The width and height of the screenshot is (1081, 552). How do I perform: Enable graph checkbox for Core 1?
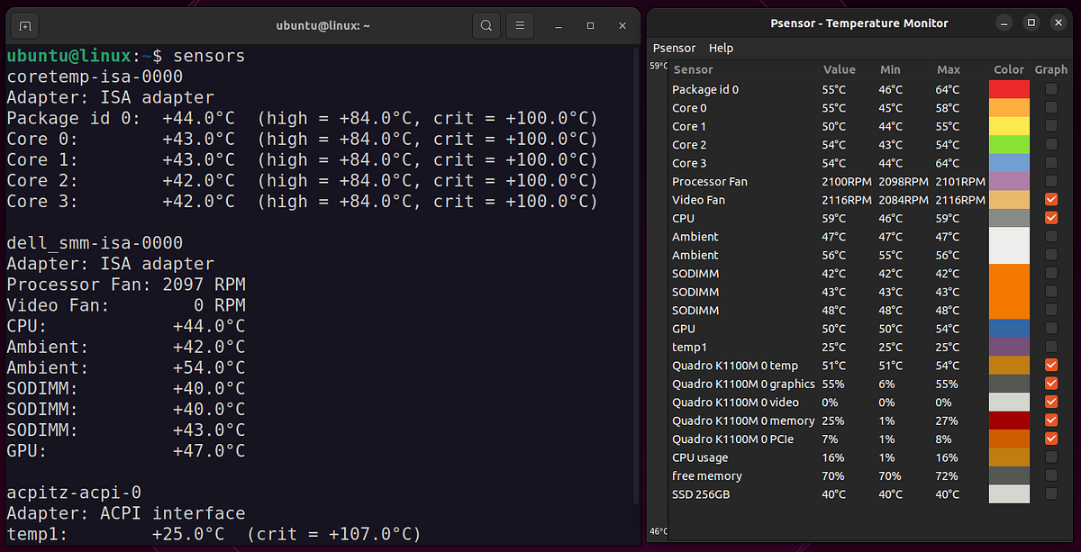point(1050,126)
